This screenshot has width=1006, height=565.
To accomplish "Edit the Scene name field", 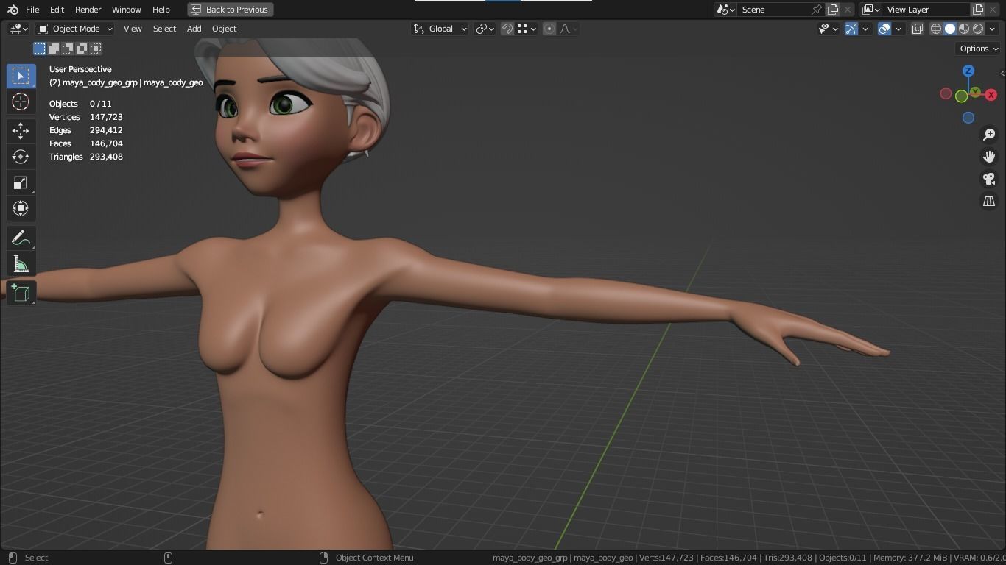I will pos(773,10).
